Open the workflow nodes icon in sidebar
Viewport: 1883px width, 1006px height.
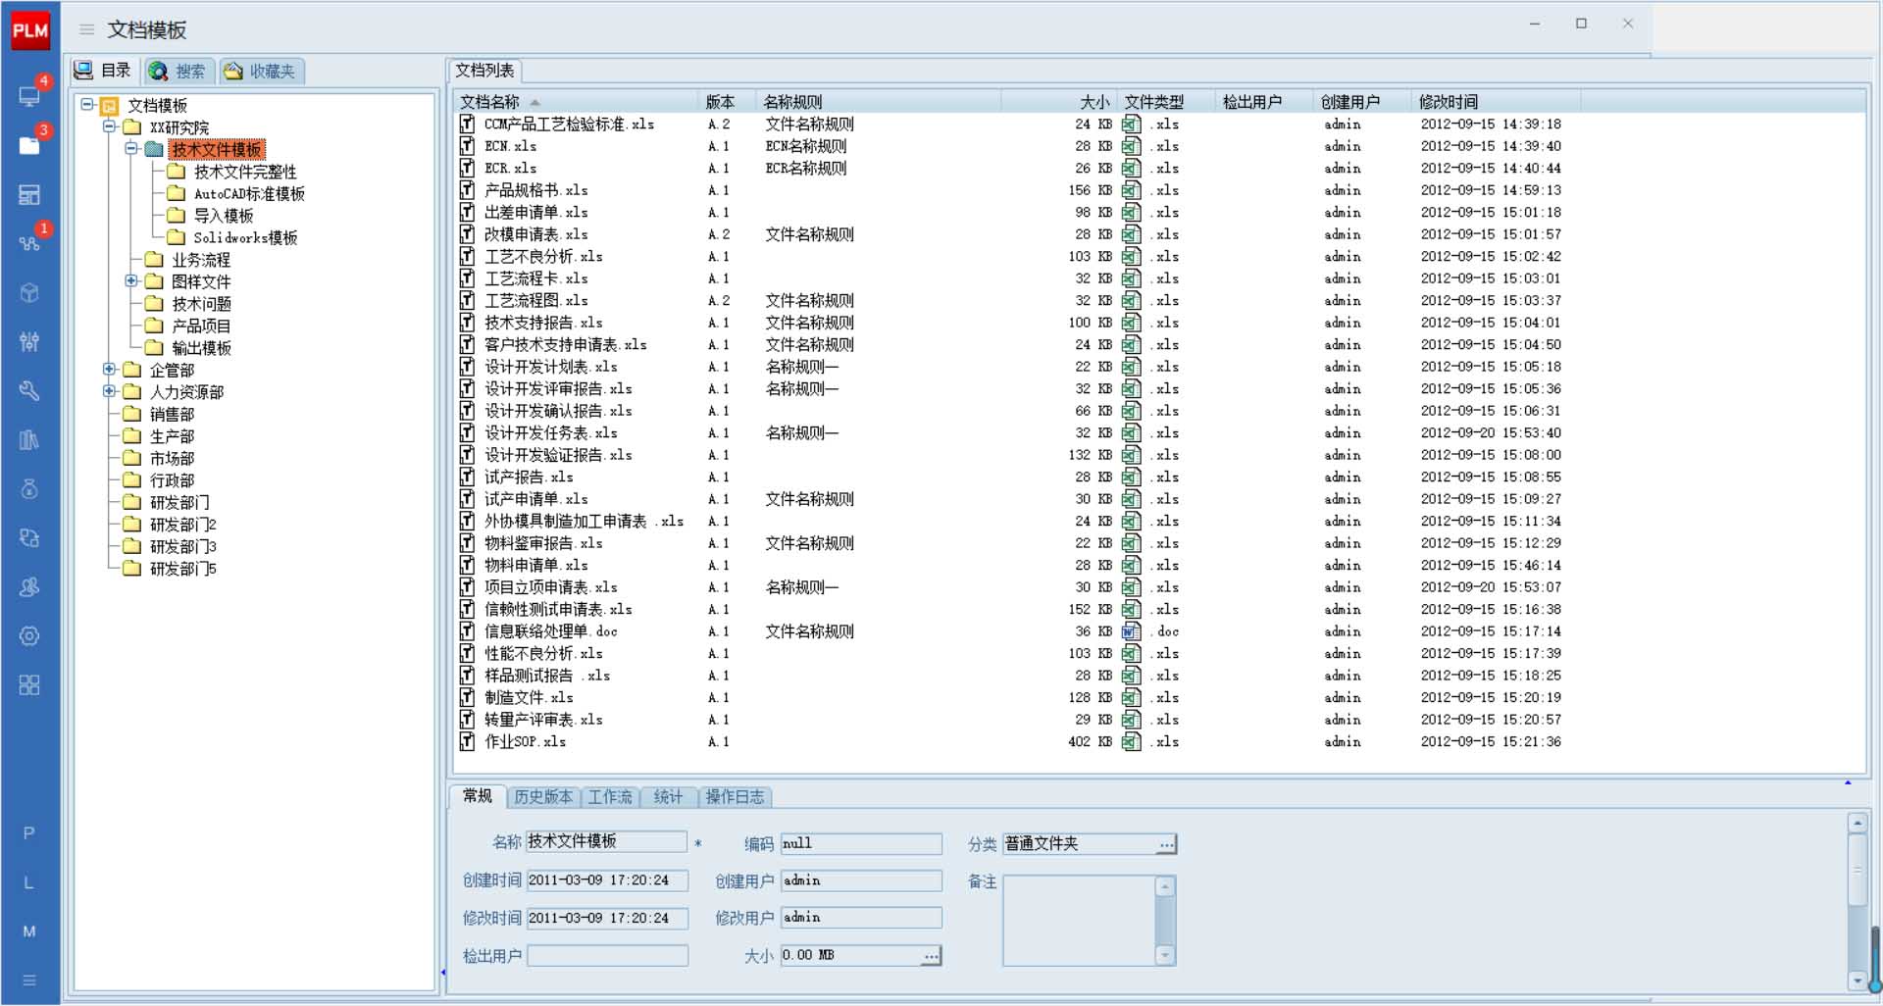click(x=29, y=243)
